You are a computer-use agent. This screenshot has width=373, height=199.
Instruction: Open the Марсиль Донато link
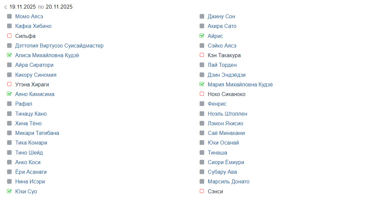[228, 182]
